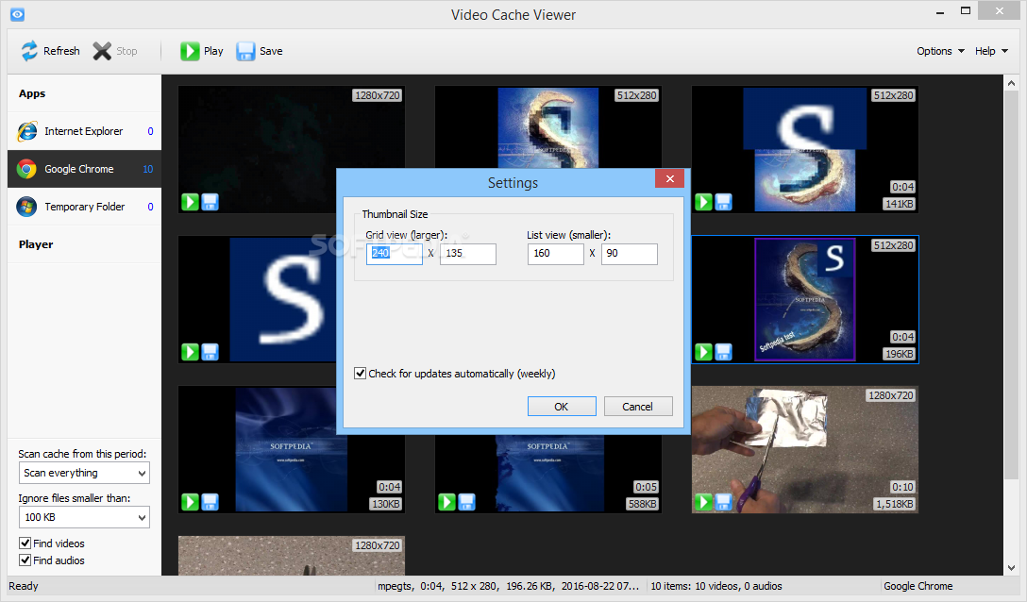Click the Internet Explorer app icon
Image resolution: width=1027 pixels, height=602 pixels.
click(26, 132)
